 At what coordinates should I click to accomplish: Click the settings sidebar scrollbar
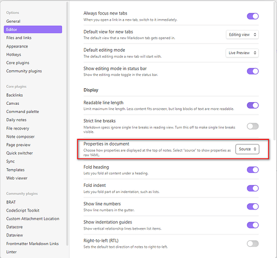coord(67,124)
